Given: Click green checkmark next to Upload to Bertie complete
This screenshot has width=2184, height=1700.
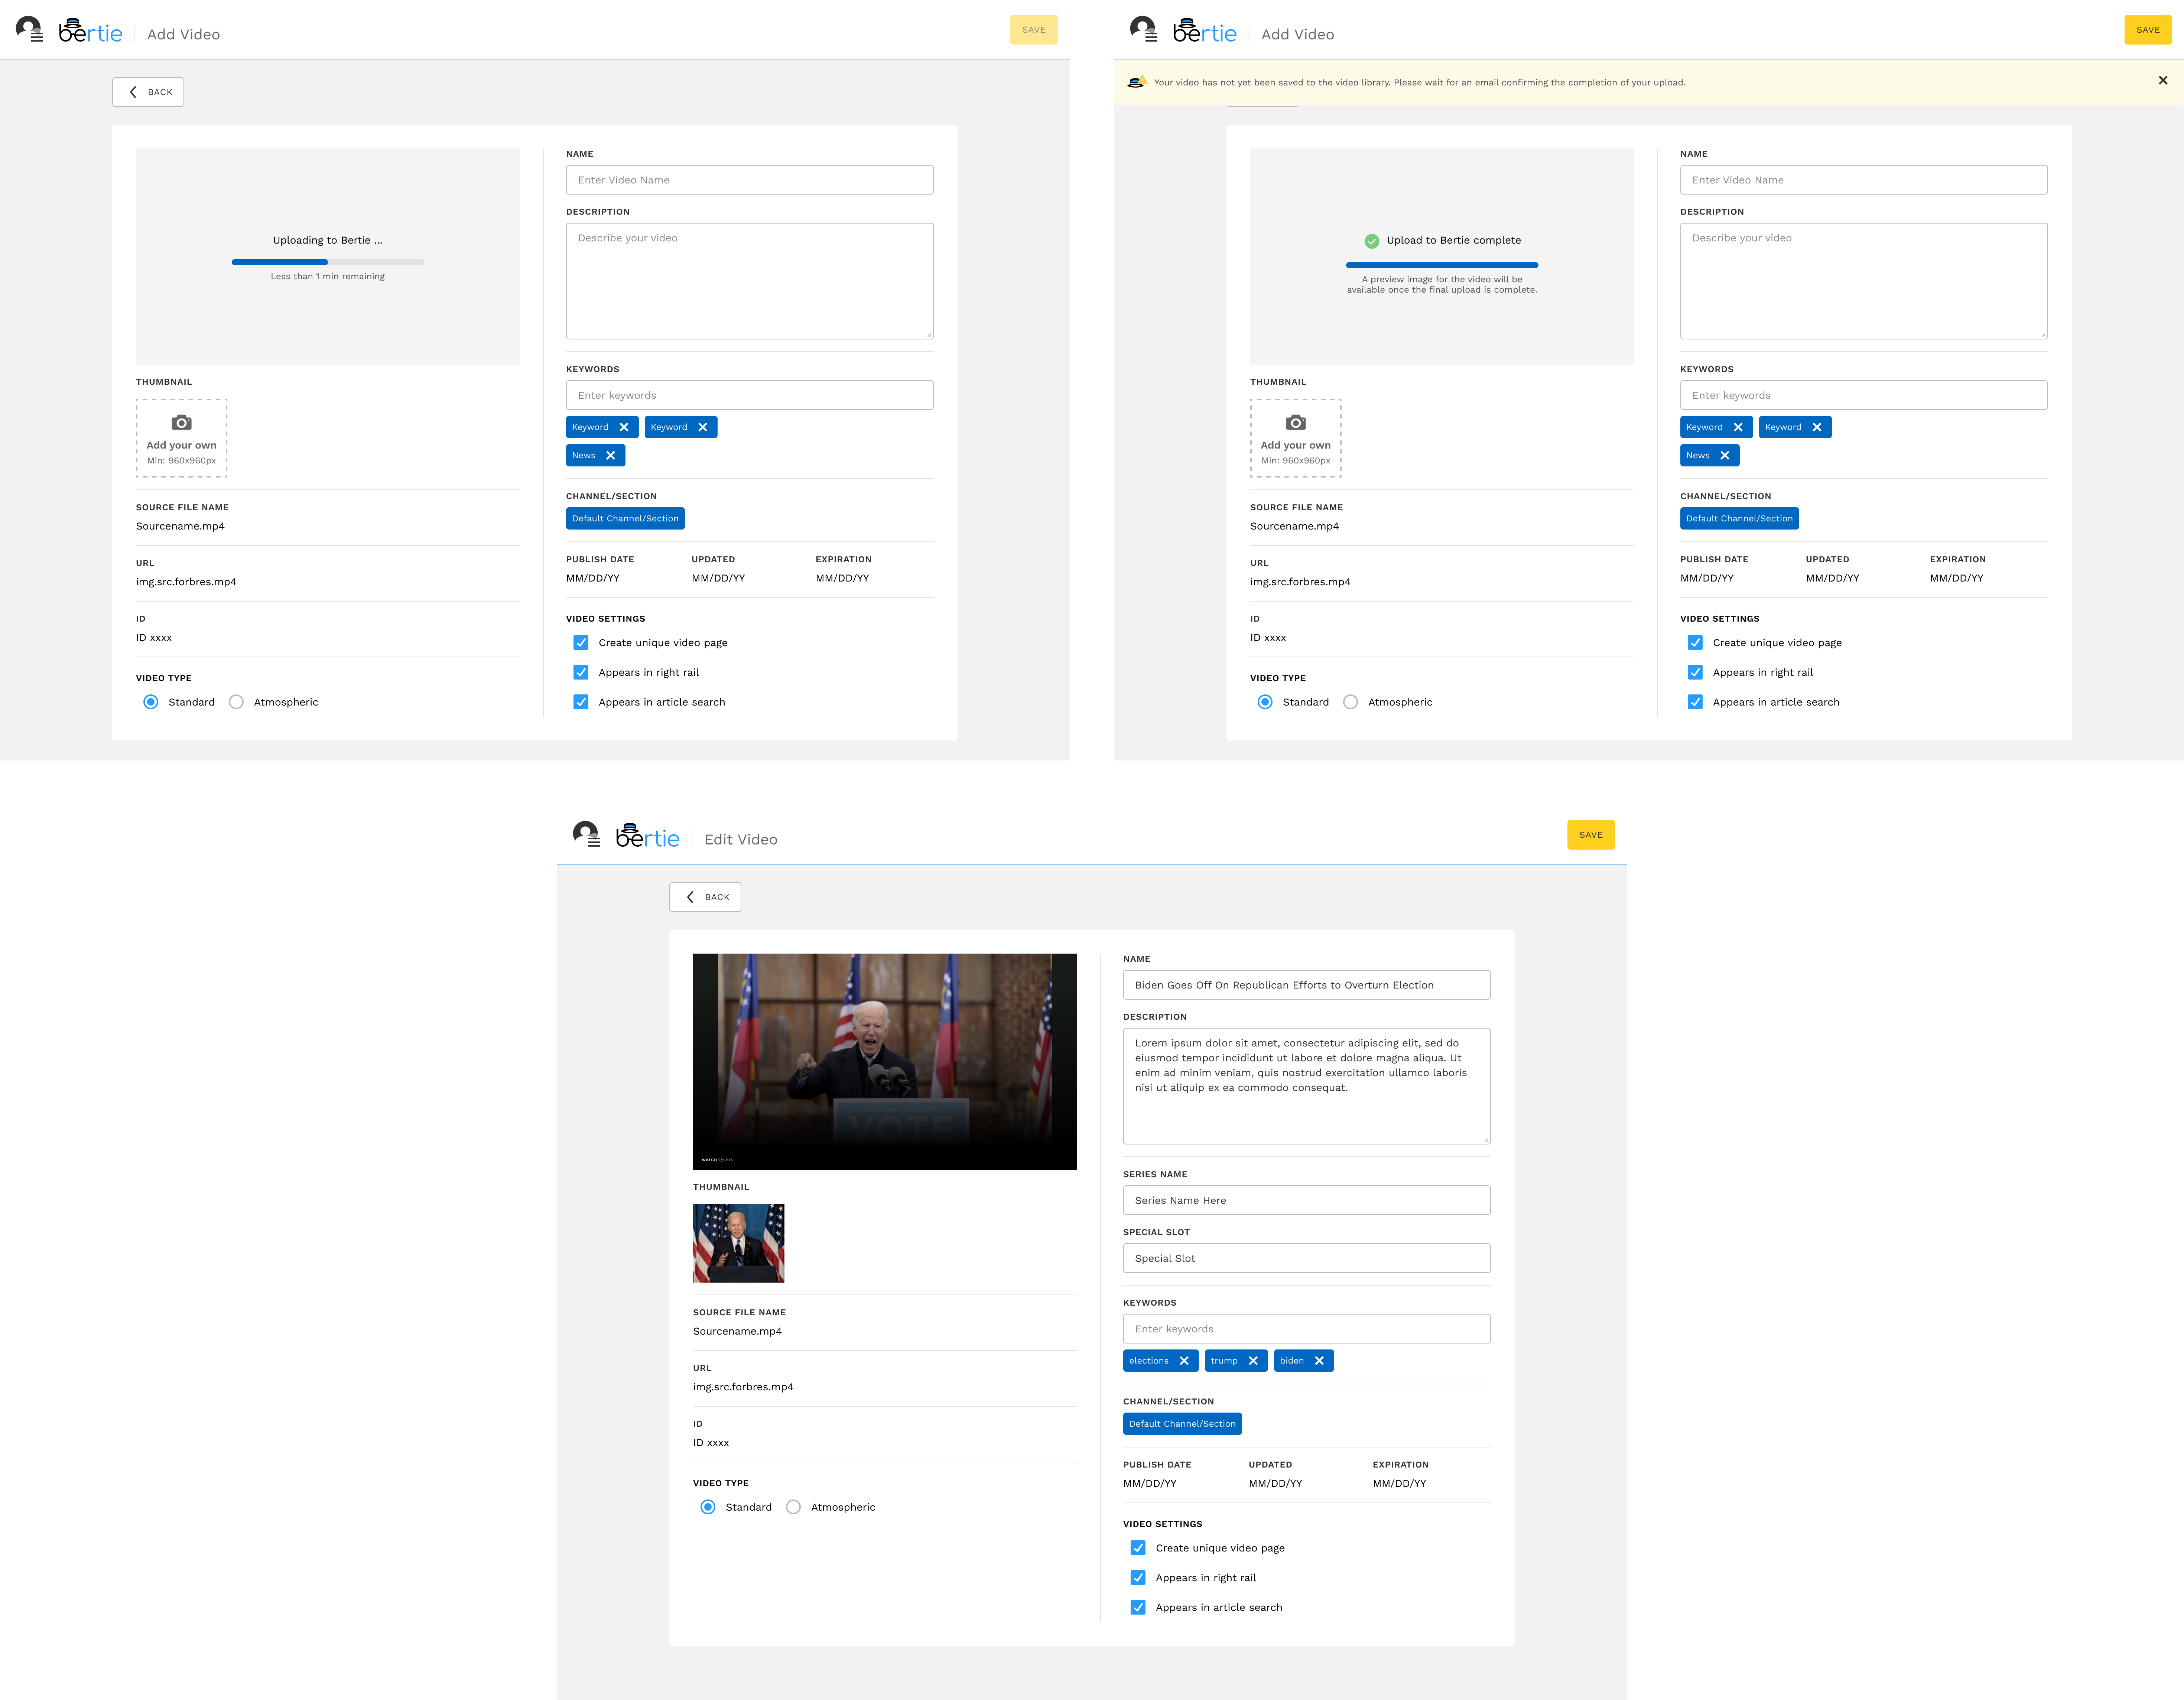Looking at the screenshot, I should 1372,241.
